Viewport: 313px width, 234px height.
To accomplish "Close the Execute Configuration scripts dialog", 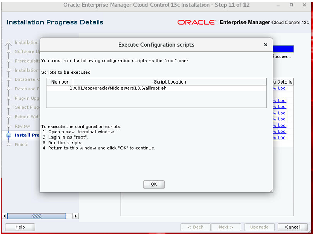I will tap(265, 45).
